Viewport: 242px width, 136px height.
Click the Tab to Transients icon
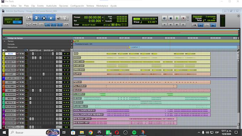35,24
